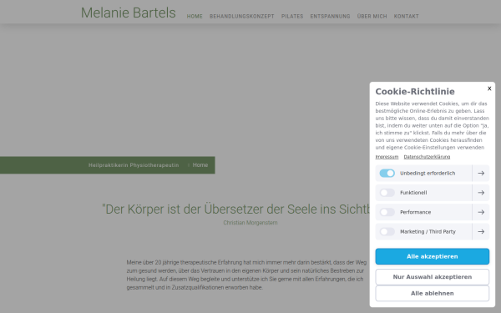Expand Unbedingt erforderlich details arrow
The width and height of the screenshot is (501, 313).
click(x=481, y=173)
